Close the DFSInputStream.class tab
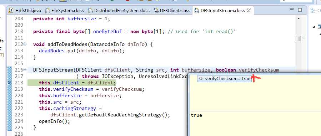The image size is (321, 136). point(249,10)
